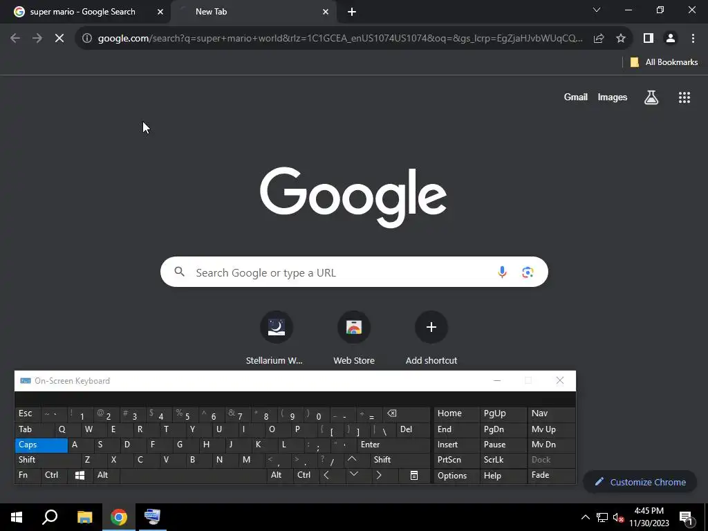Click the Tab key on keyboard
708x531 pixels.
pyautogui.click(x=35, y=429)
